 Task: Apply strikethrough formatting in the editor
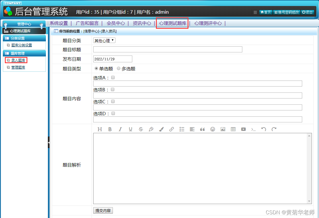141,129
